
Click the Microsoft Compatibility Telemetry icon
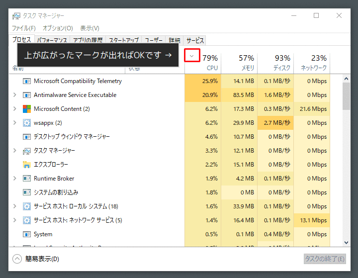click(x=27, y=81)
